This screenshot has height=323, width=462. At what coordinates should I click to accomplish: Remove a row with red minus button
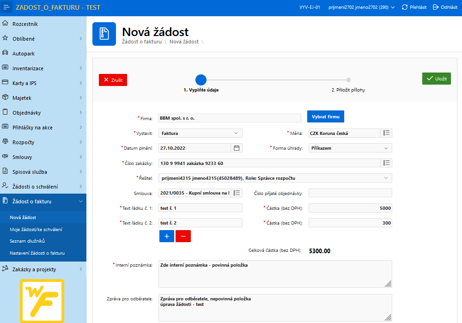pyautogui.click(x=183, y=236)
